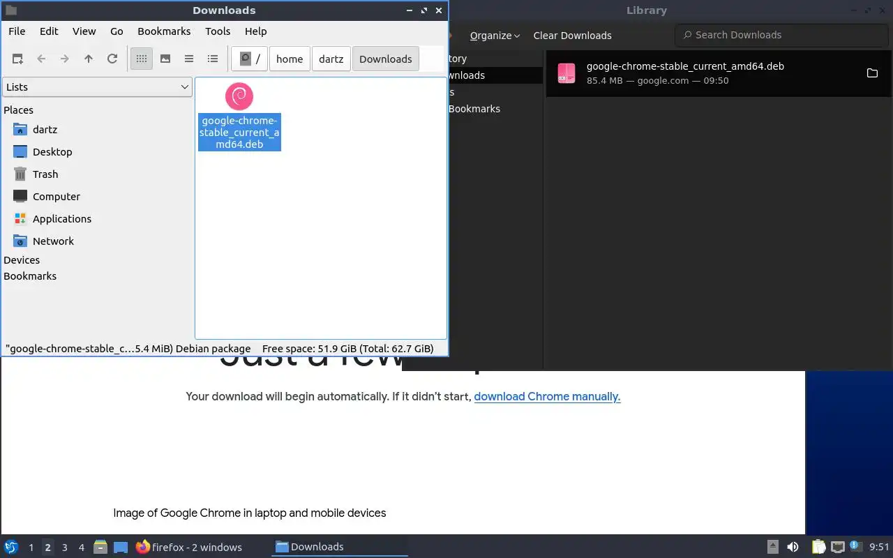Viewport: 893px width, 558px height.
Task: Open the clipboard manager tray icon
Action: point(818,547)
